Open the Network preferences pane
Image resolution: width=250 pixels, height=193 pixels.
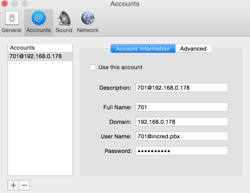click(x=88, y=22)
